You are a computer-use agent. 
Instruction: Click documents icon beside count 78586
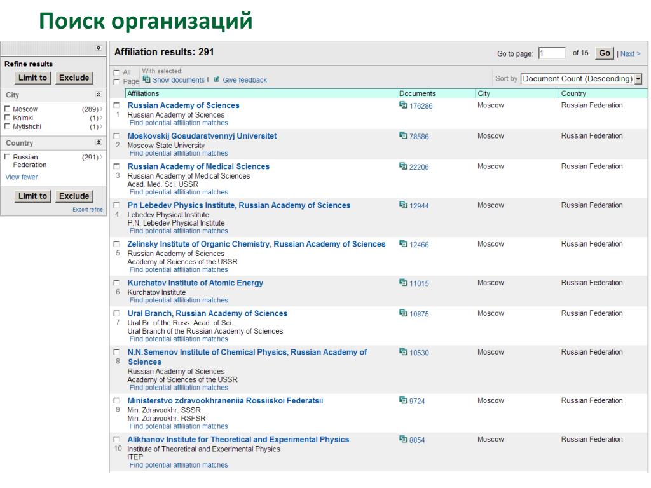[x=403, y=136]
